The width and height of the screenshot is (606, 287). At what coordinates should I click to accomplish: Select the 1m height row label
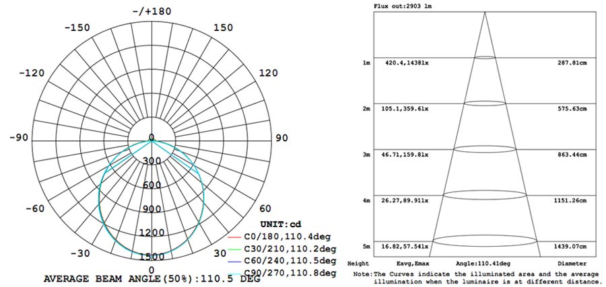point(366,63)
